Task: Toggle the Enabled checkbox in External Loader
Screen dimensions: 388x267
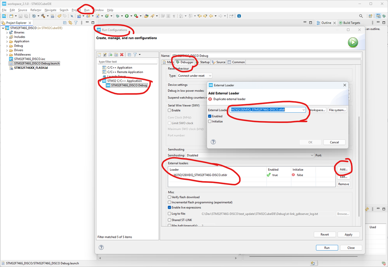Action: click(210, 116)
